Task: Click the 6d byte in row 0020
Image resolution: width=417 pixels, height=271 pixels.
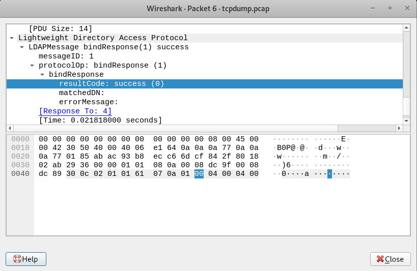Action: pos(185,156)
